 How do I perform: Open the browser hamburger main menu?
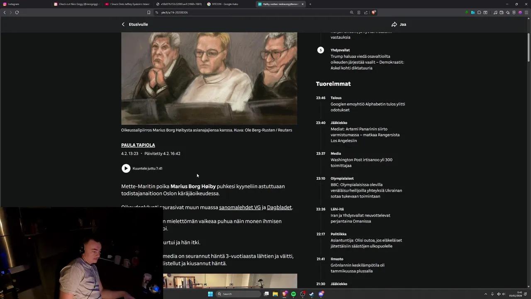[526, 12]
